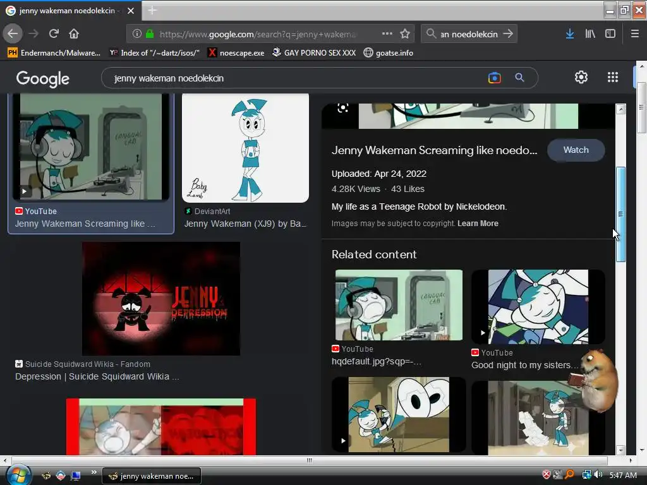Click the Watch button
The height and width of the screenshot is (485, 647).
click(576, 150)
